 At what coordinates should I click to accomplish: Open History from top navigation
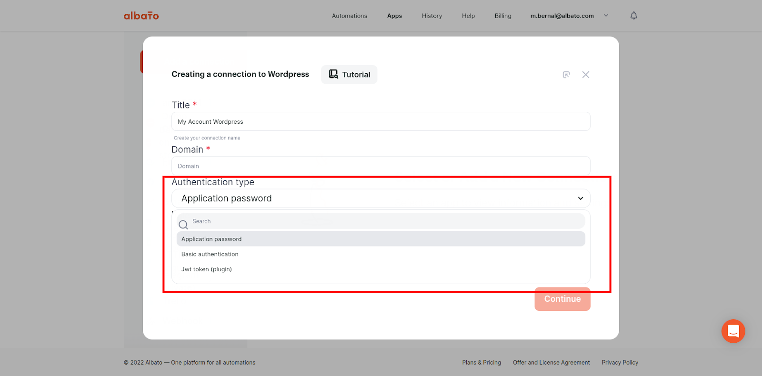click(x=431, y=16)
